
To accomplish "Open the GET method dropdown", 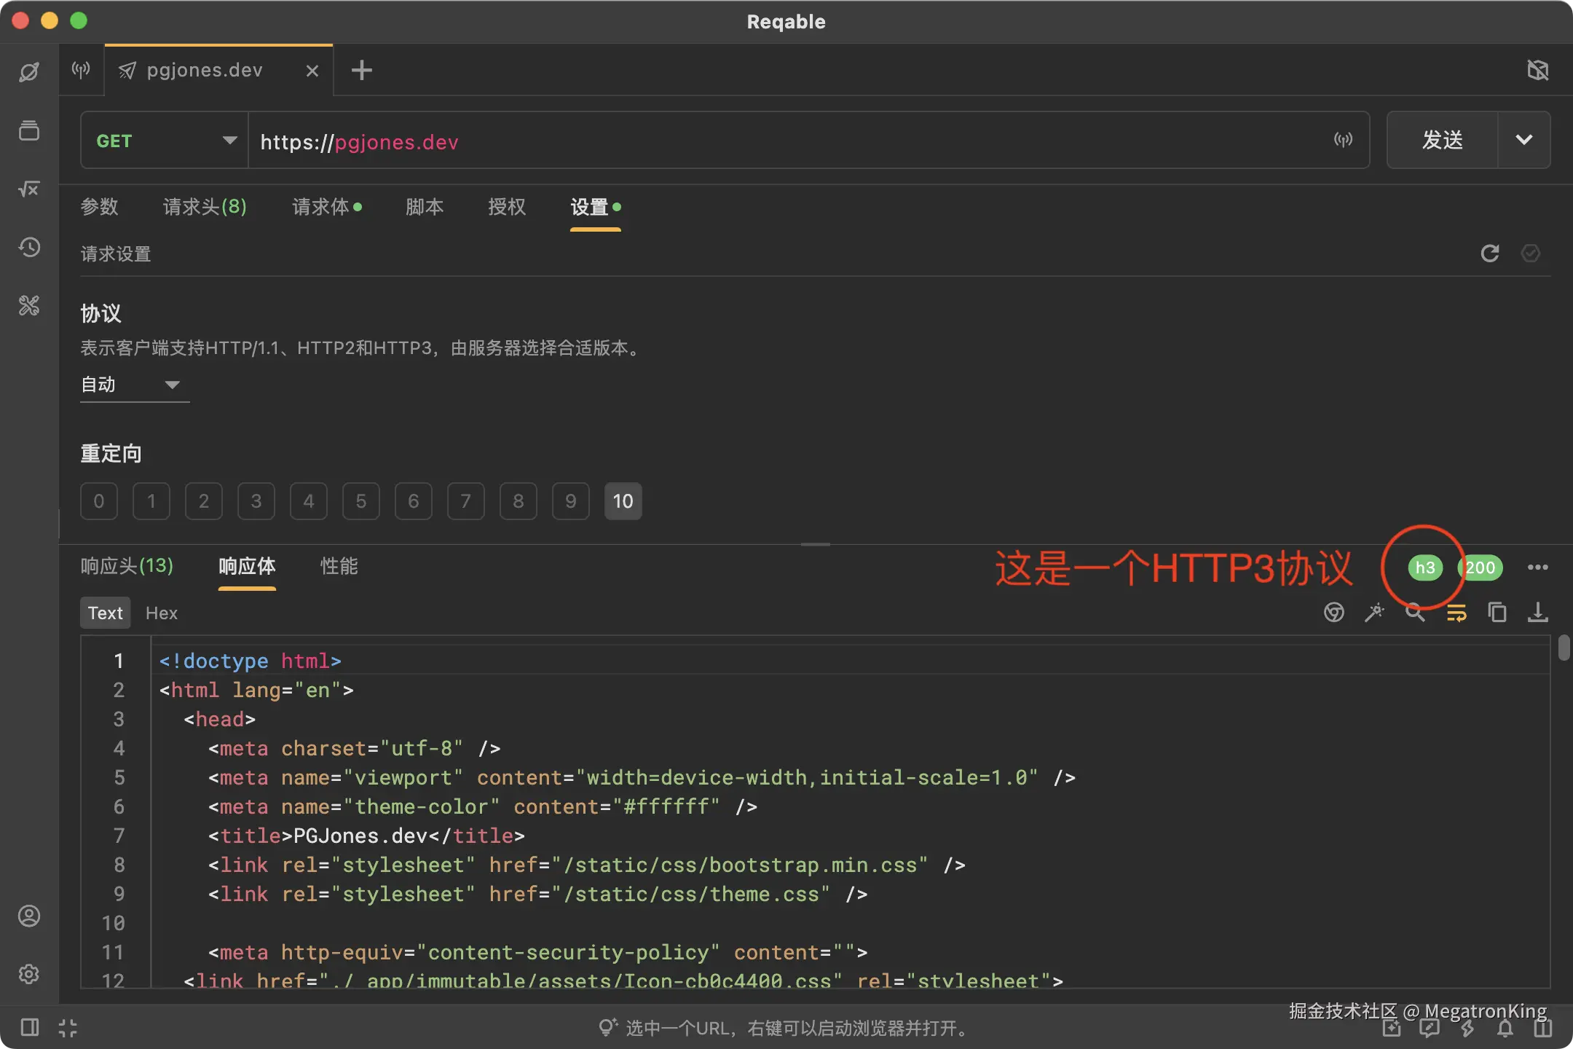I will pyautogui.click(x=165, y=140).
